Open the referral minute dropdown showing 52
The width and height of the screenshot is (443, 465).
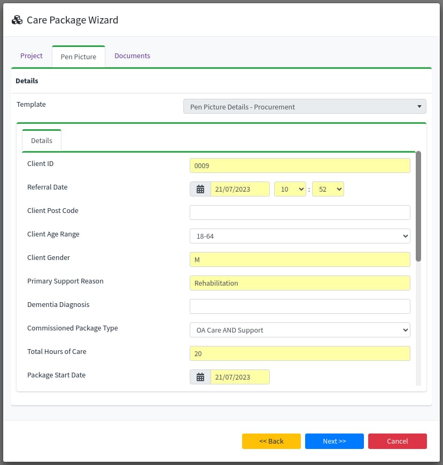(x=328, y=188)
